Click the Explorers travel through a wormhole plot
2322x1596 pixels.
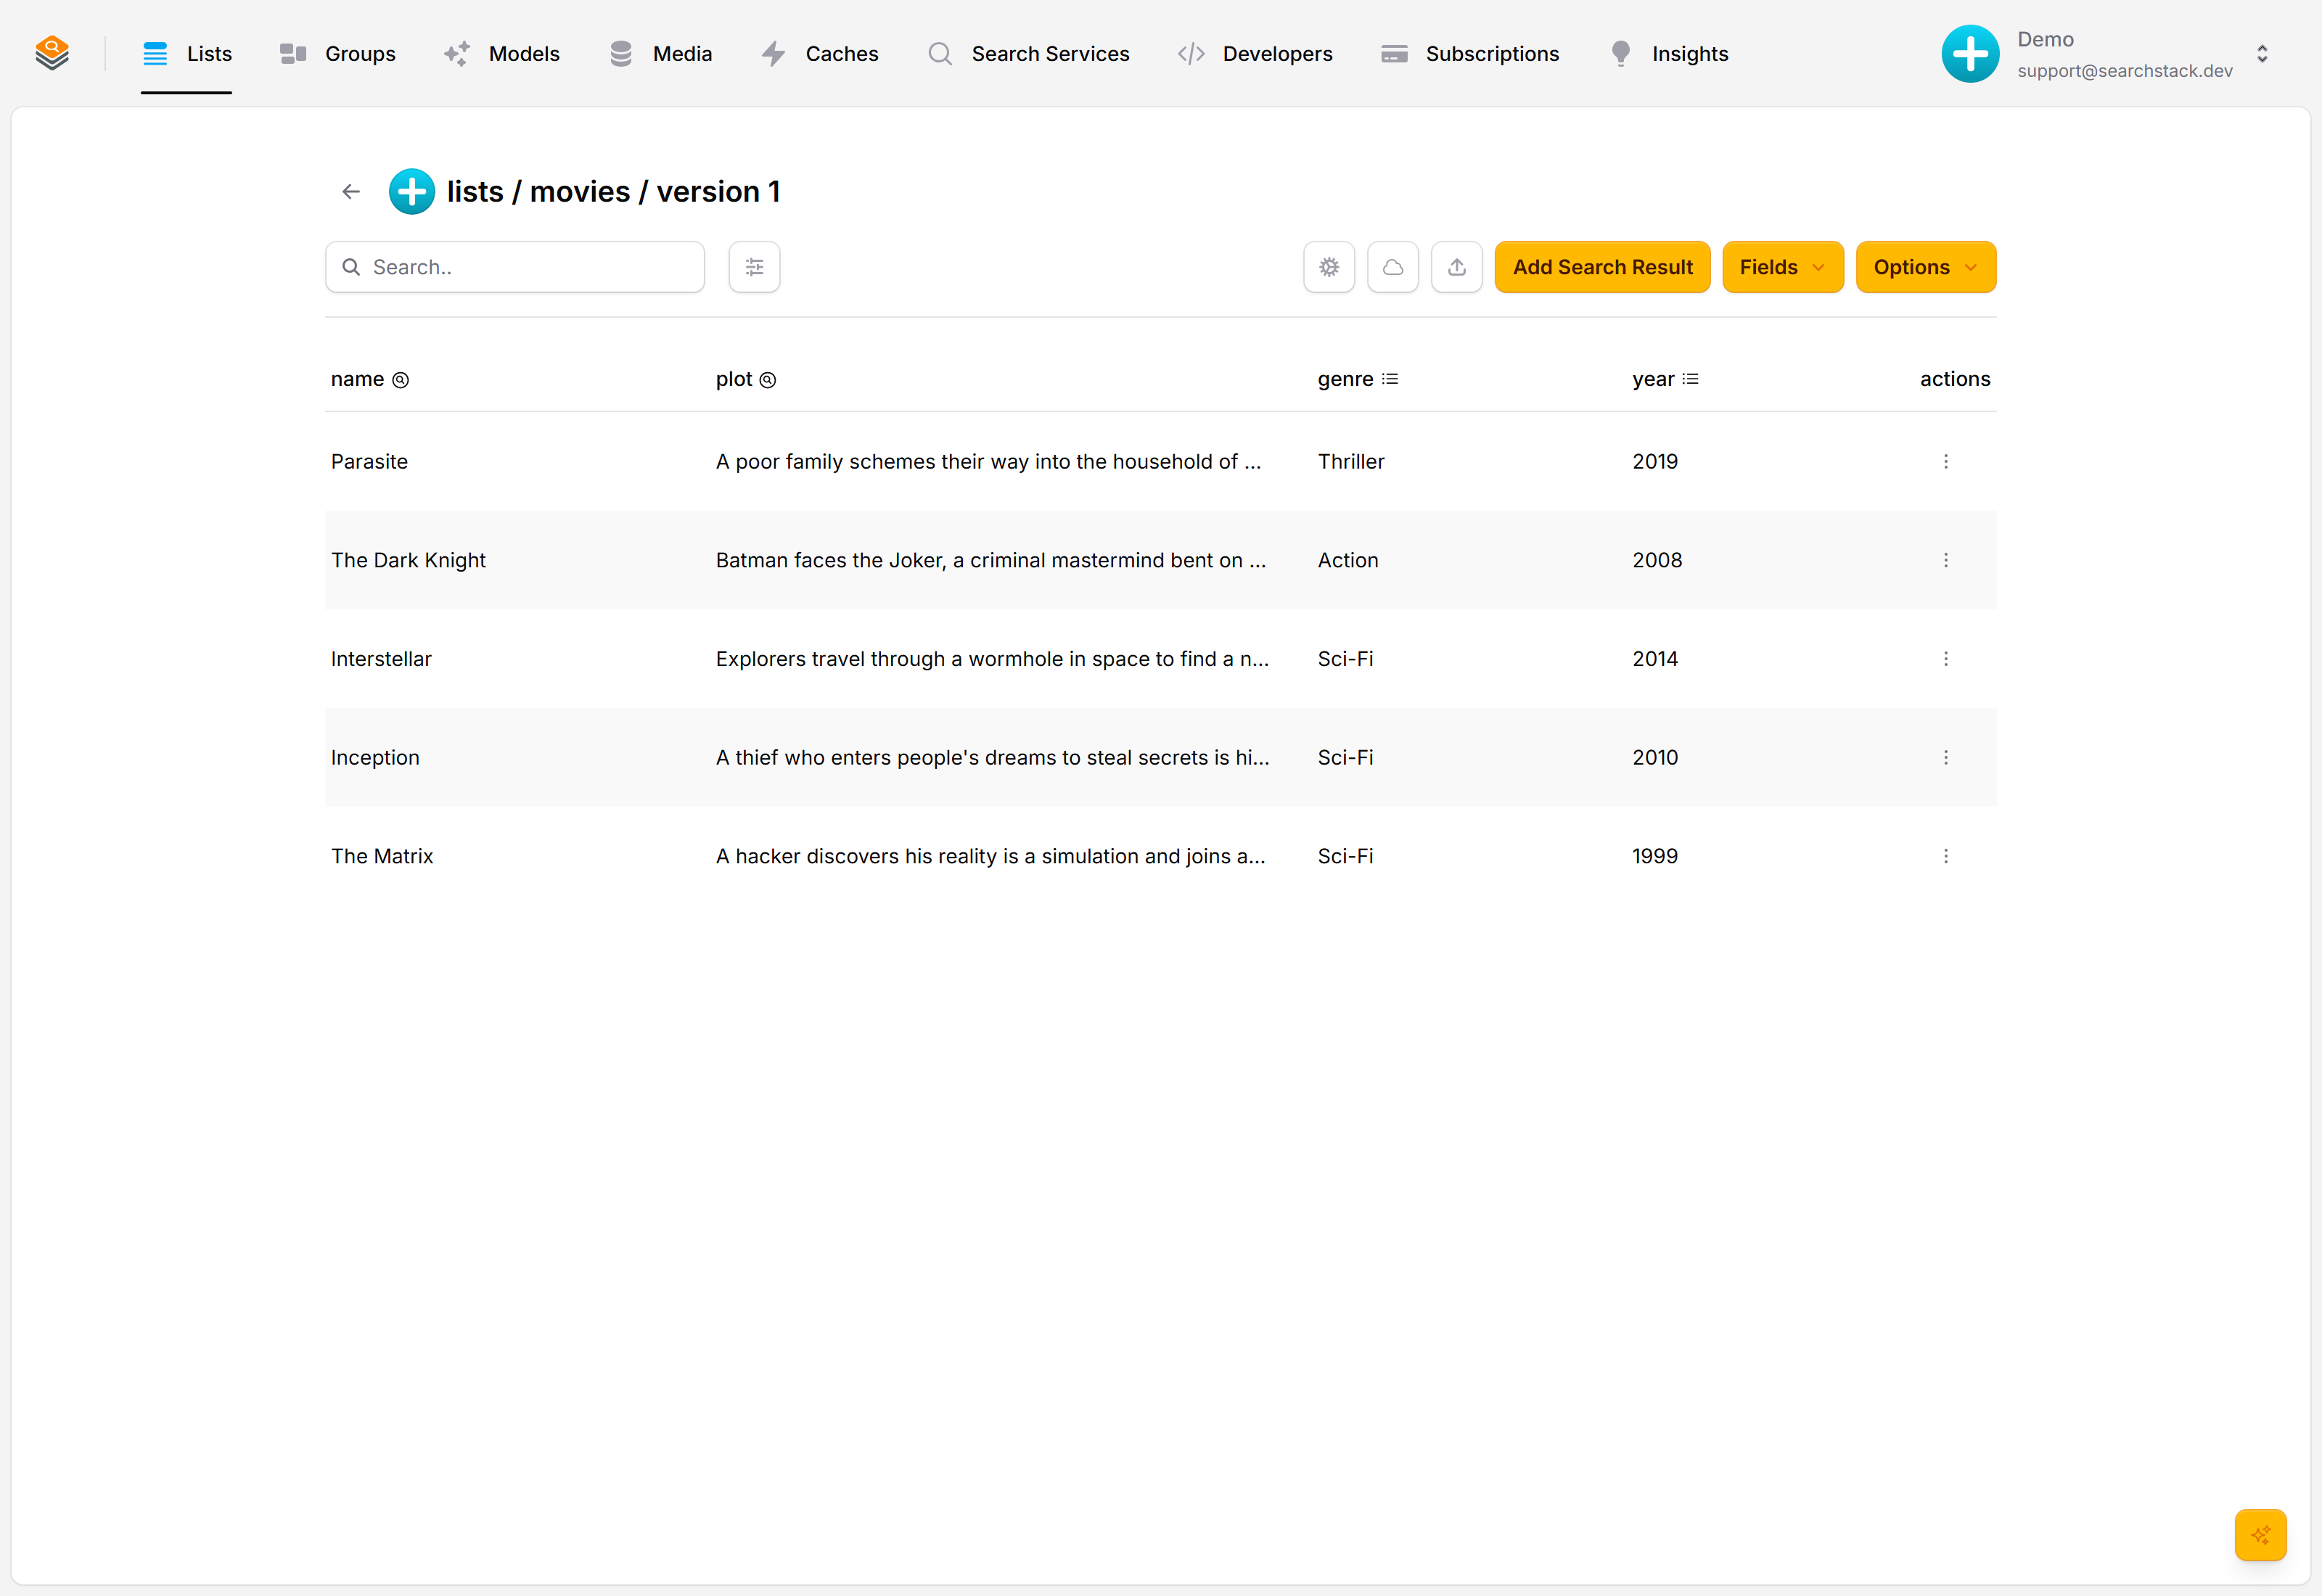(x=992, y=659)
